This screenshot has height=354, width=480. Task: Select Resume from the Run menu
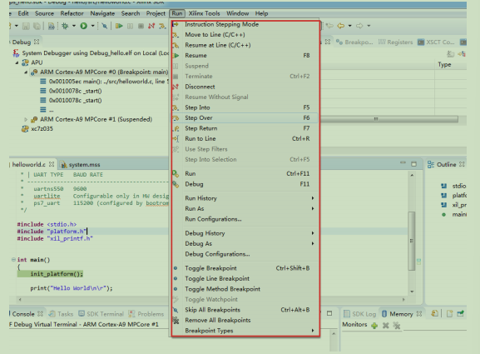[x=245, y=56]
